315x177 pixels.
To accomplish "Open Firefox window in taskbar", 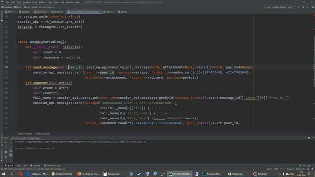I will coord(89,174).
